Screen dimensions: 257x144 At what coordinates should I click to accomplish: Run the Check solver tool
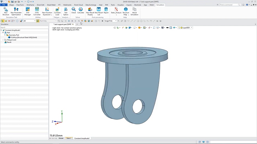point(74,10)
